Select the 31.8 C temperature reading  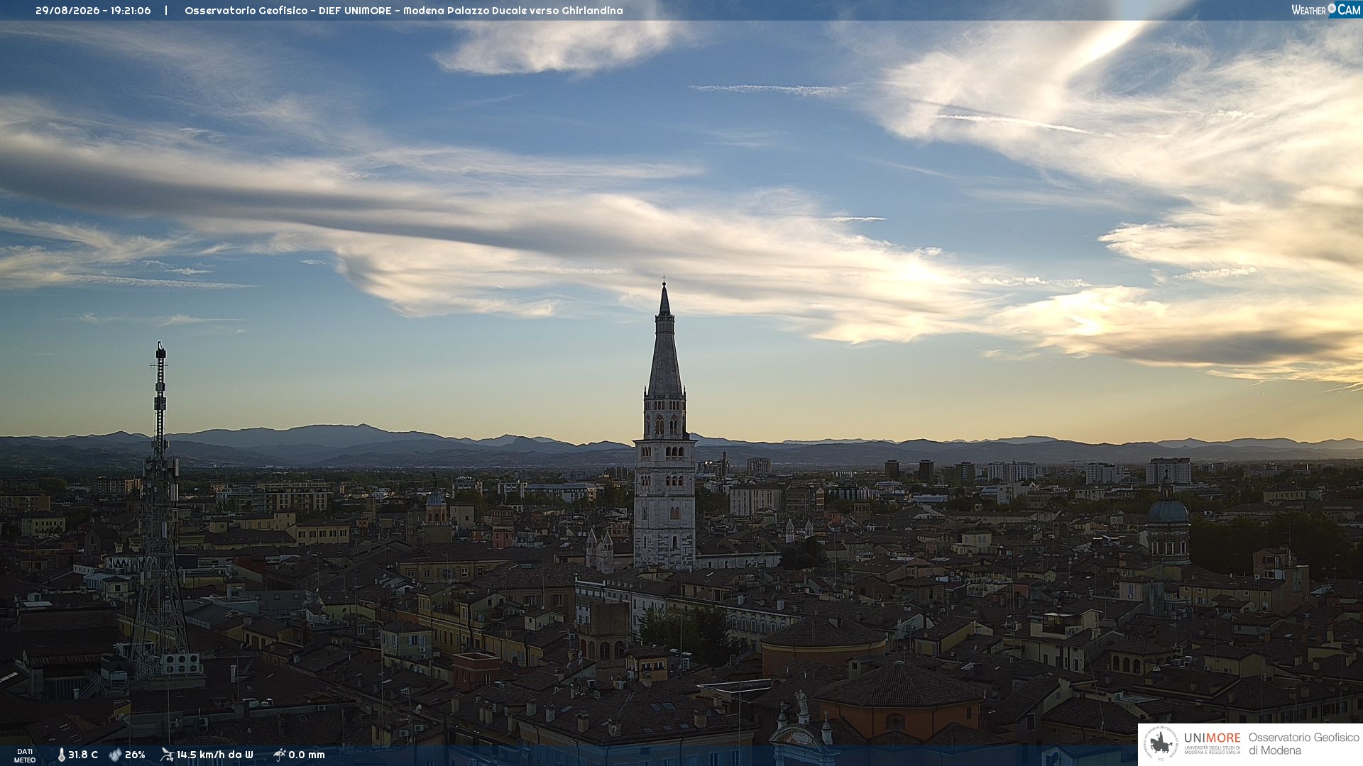click(83, 755)
